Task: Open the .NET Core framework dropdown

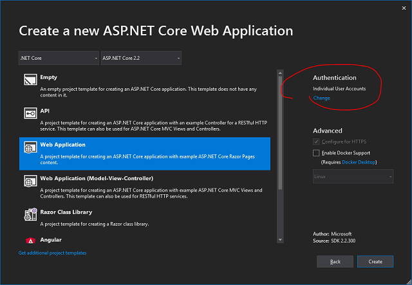Action: [x=59, y=58]
